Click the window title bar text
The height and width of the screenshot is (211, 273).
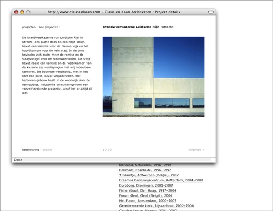coord(114,12)
